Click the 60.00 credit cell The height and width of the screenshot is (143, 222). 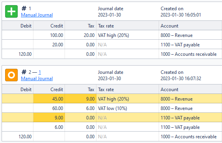tap(49, 108)
